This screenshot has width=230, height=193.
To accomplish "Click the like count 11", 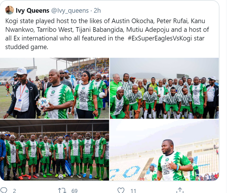I will tap(133, 191).
